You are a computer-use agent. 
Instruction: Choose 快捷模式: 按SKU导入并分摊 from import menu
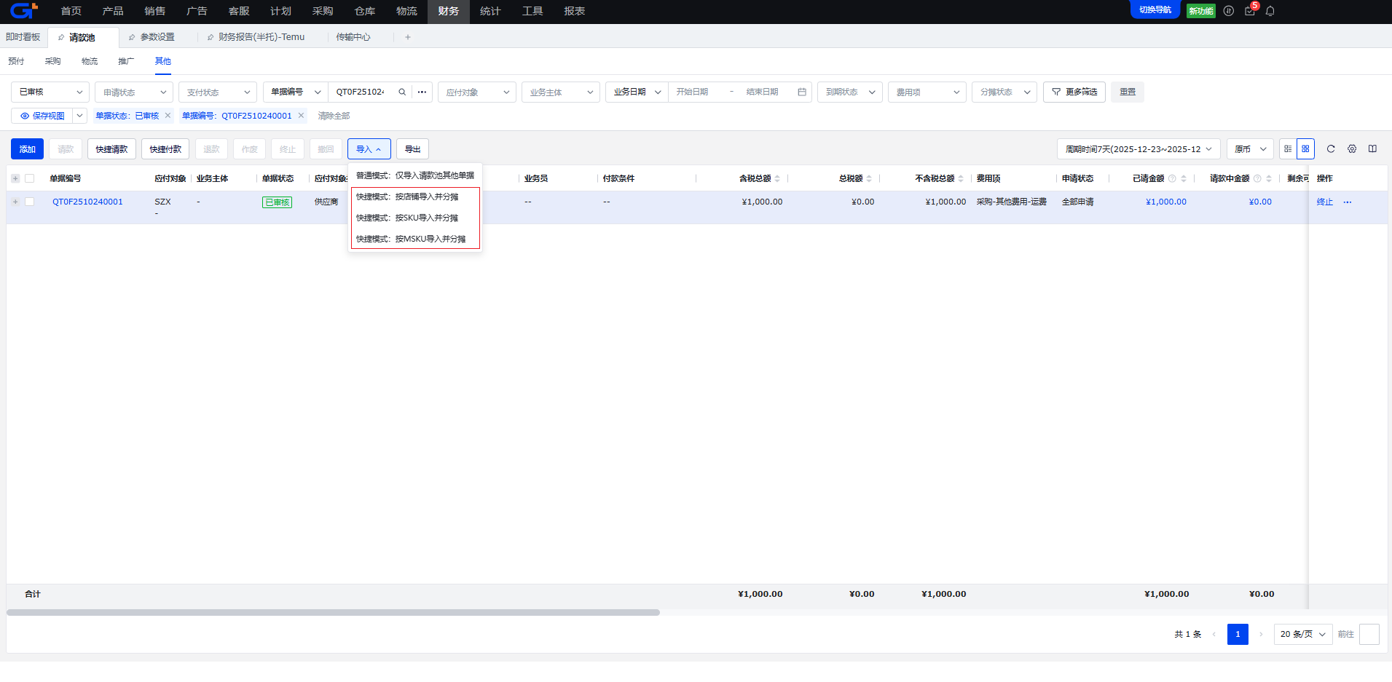point(407,218)
